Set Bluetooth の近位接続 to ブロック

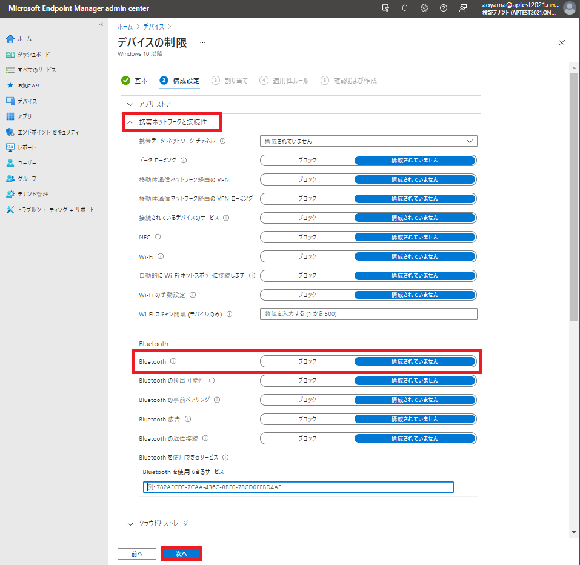(307, 438)
